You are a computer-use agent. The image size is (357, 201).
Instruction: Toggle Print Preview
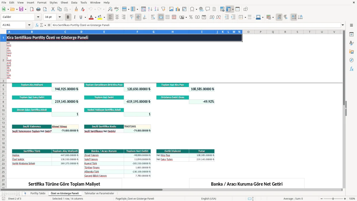pyautogui.click(x=45, y=9)
